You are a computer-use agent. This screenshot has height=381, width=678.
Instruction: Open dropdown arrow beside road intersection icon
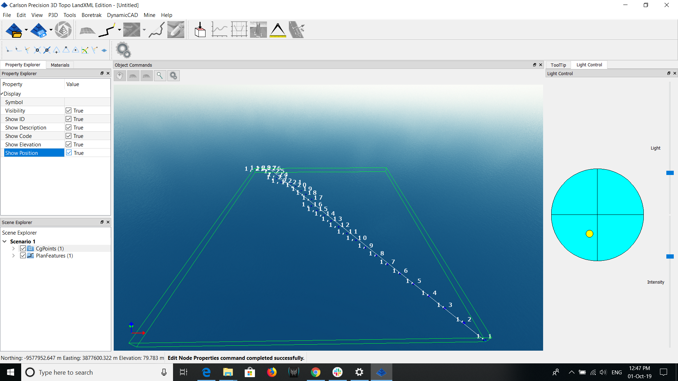(144, 30)
